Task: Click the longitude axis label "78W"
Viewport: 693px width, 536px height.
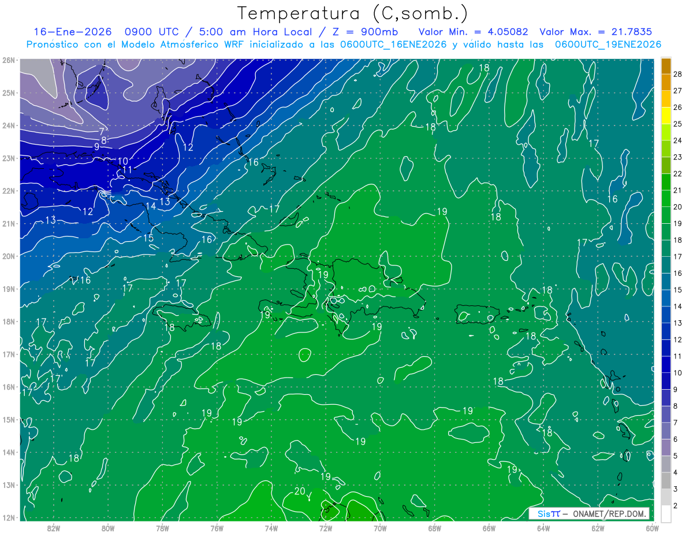Action: 162,527
